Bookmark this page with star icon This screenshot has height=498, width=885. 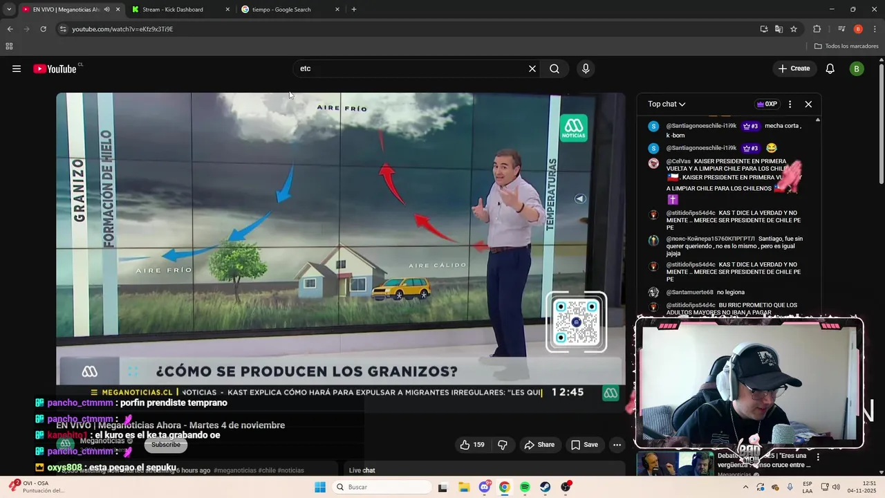tap(794, 29)
